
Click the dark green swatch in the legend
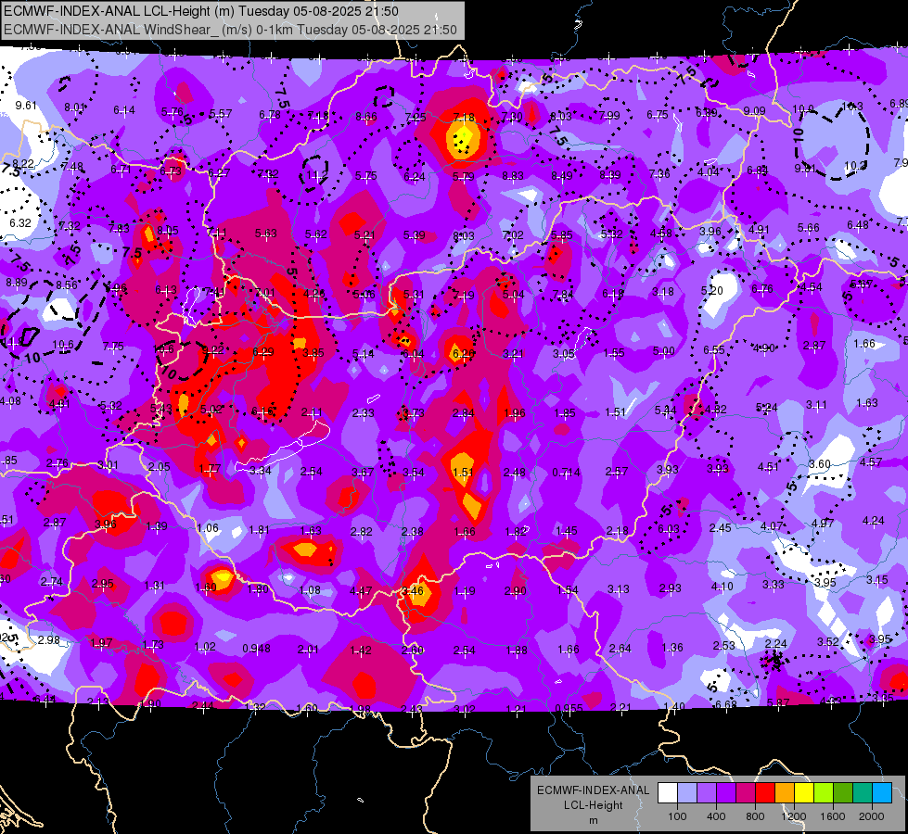tap(844, 793)
